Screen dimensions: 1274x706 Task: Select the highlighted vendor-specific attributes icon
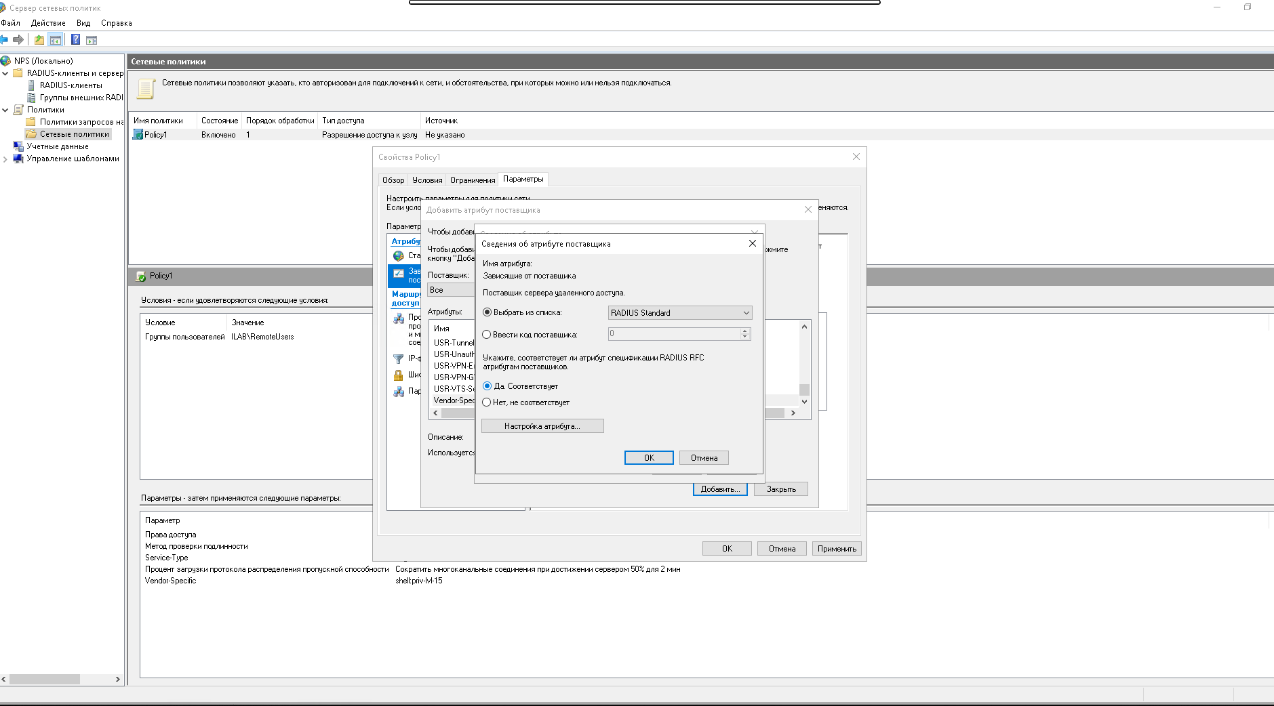[x=399, y=274]
